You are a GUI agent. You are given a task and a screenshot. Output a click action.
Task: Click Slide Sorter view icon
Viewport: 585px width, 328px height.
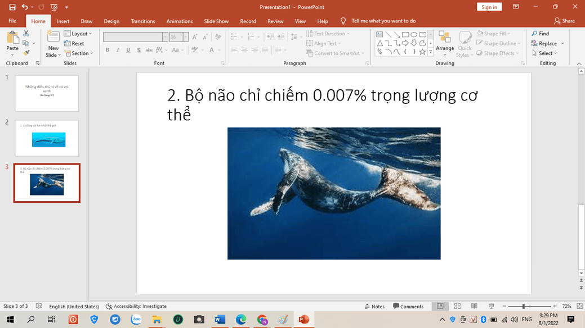457,306
